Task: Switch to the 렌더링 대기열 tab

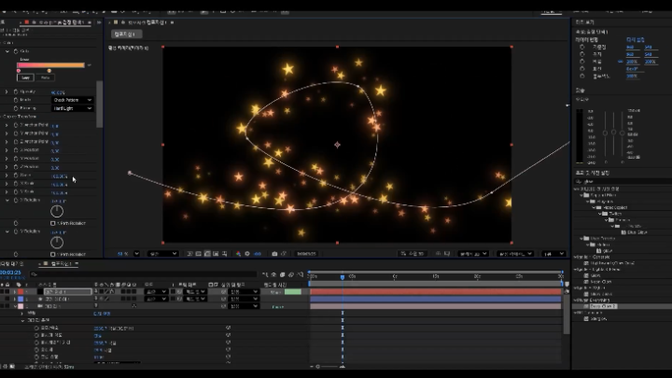Action: pos(12,263)
